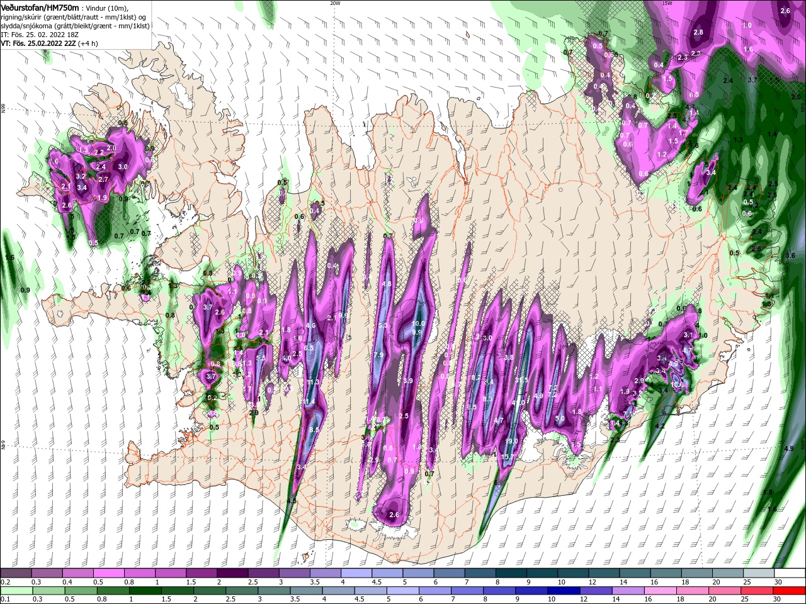Click the 3.0 value in the Westfjords
The height and width of the screenshot is (604, 806).
click(123, 167)
